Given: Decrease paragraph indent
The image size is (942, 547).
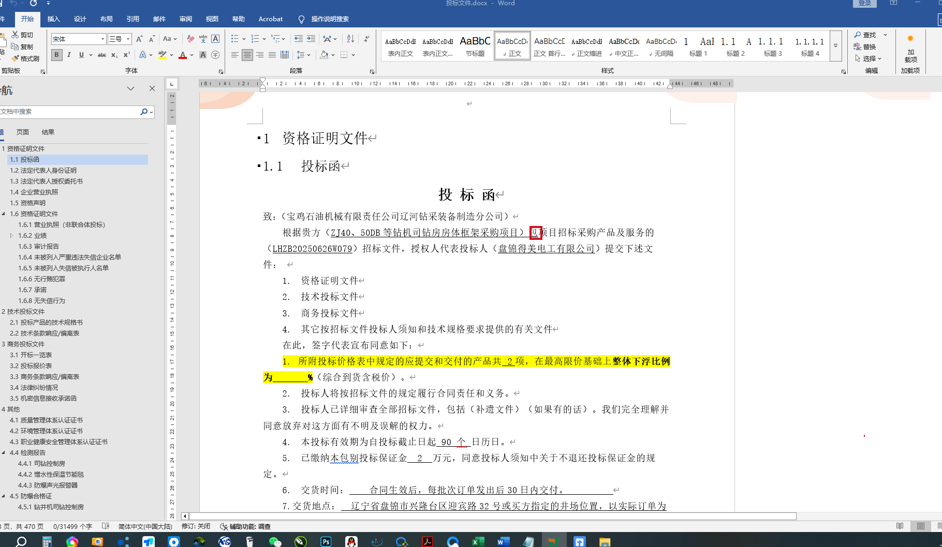Looking at the screenshot, I should pos(299,39).
